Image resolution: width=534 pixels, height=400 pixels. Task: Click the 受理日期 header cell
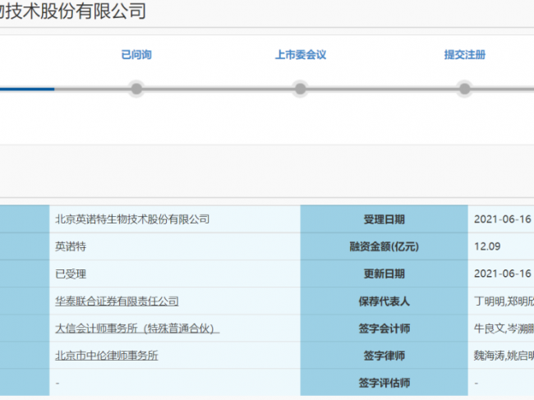tap(384, 219)
